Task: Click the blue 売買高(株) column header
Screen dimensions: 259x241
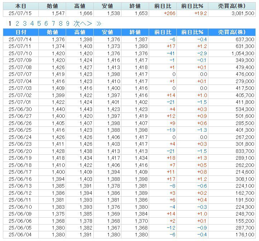Action: click(x=232, y=32)
